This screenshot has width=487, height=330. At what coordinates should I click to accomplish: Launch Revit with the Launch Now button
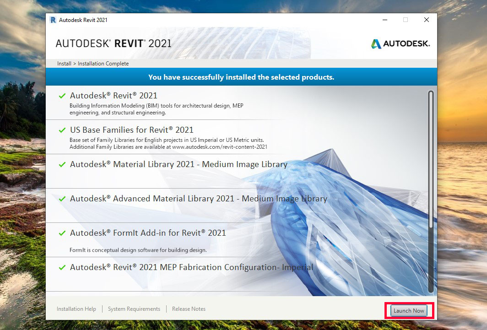coord(408,310)
